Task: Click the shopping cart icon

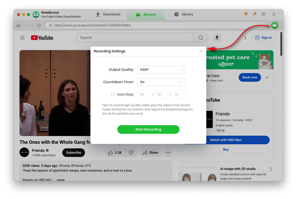Action: pyautogui.click(x=246, y=14)
